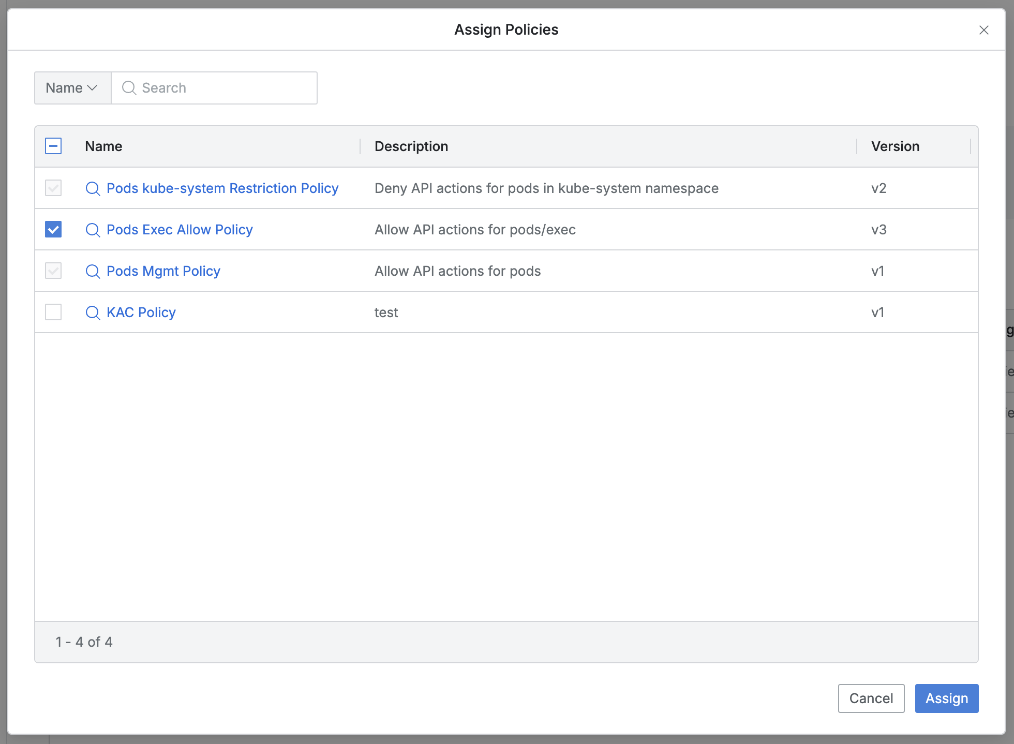Image resolution: width=1014 pixels, height=744 pixels.
Task: Click the Pods Mgmt Policy disabled checkbox
Action: click(53, 271)
